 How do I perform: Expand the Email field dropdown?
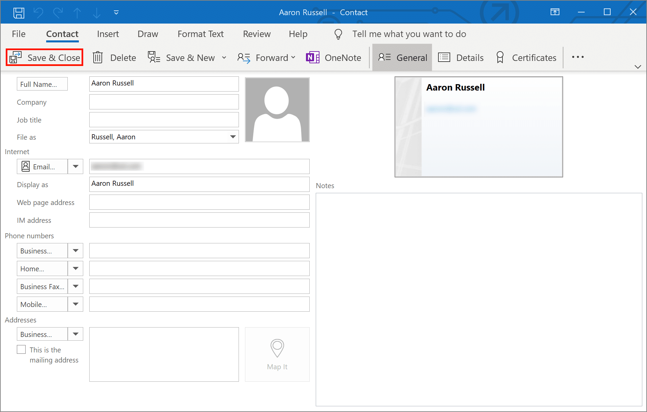coord(75,166)
